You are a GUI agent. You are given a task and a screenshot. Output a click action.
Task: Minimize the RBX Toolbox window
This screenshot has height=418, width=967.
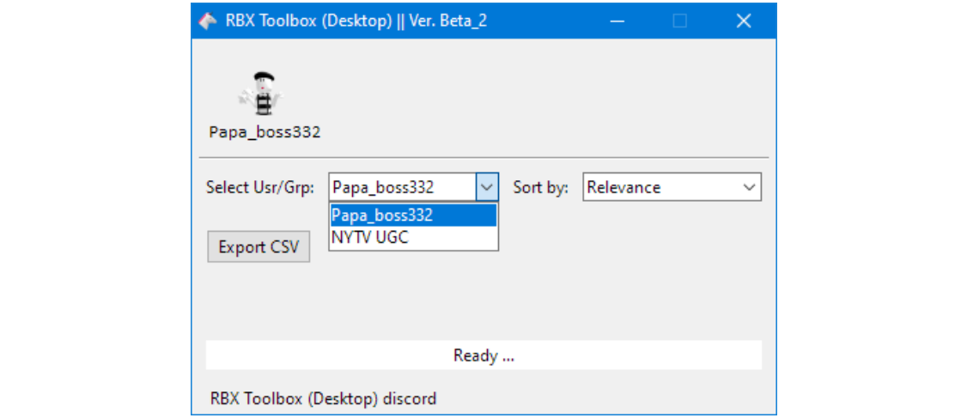pyautogui.click(x=617, y=21)
